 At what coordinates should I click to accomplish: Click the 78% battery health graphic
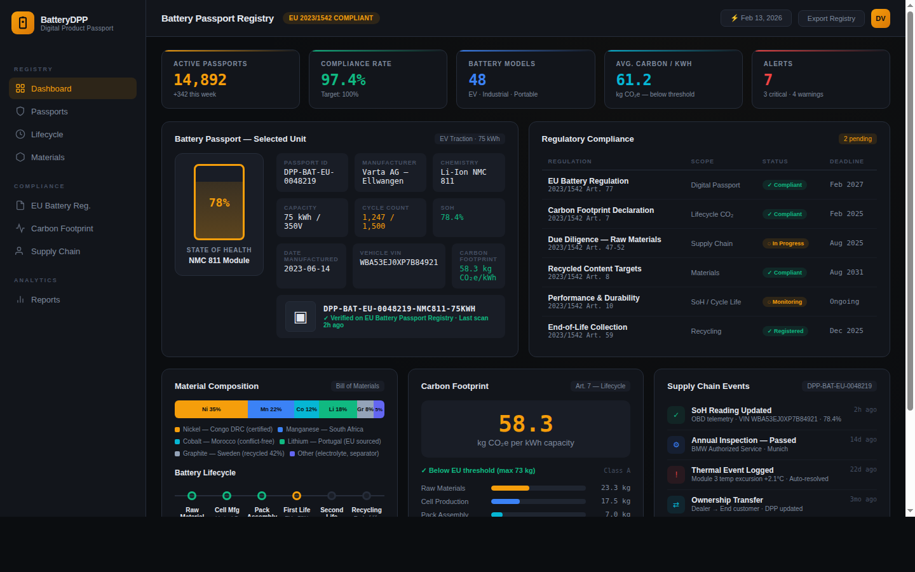click(x=219, y=202)
